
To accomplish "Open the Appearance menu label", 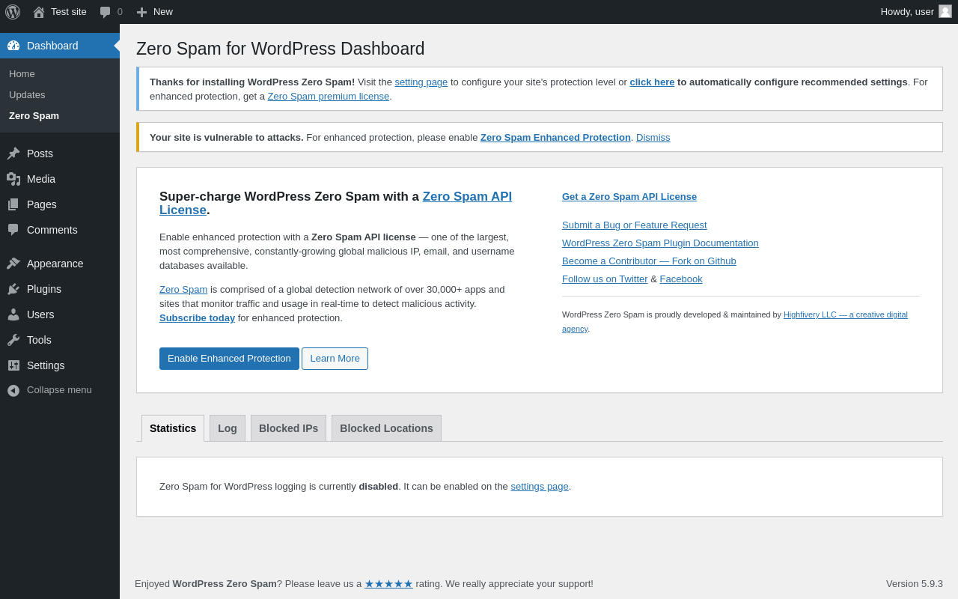I will 55,264.
